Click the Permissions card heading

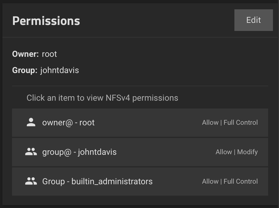(x=46, y=21)
